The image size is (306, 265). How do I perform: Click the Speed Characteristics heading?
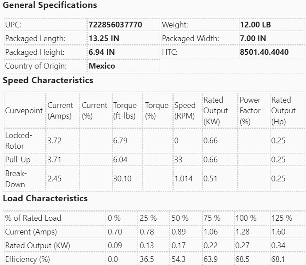48,81
